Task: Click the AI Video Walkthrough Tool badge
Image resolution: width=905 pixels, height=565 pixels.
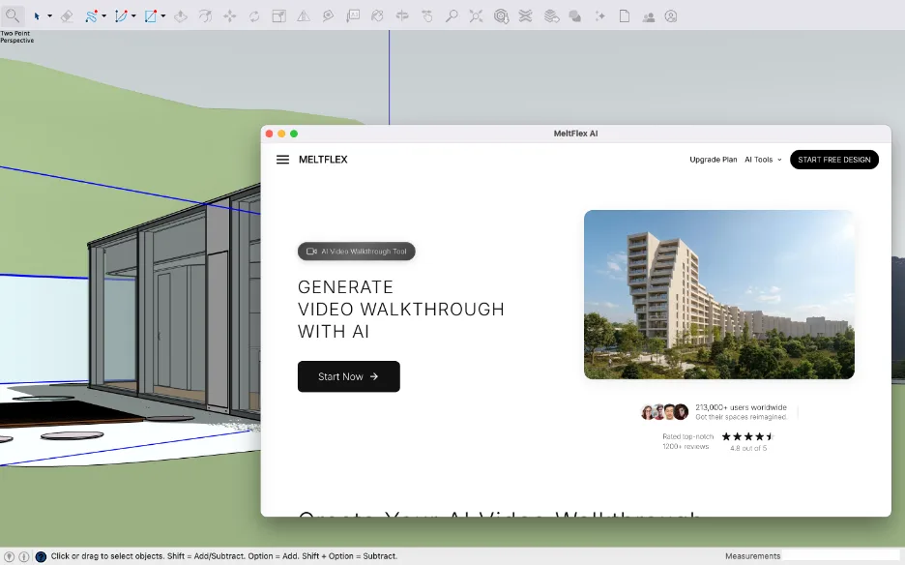Action: pyautogui.click(x=356, y=252)
